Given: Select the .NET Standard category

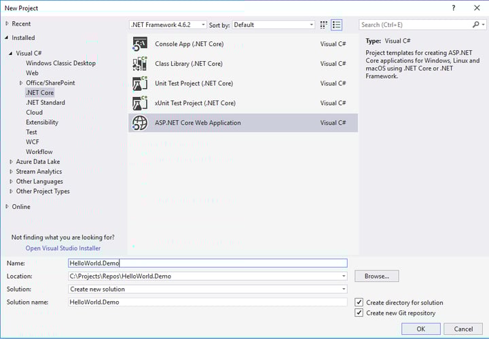Looking at the screenshot, I should tap(46, 102).
